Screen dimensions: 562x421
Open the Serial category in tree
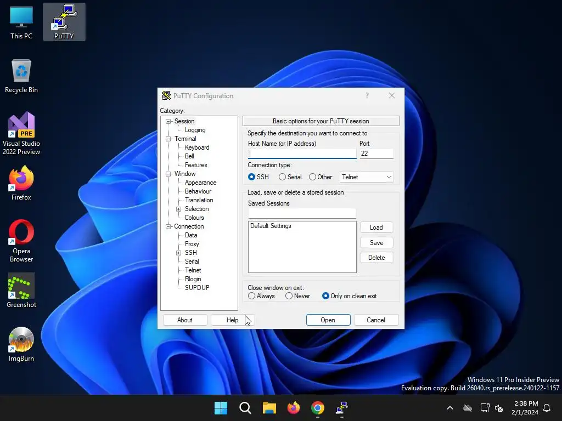click(x=192, y=261)
